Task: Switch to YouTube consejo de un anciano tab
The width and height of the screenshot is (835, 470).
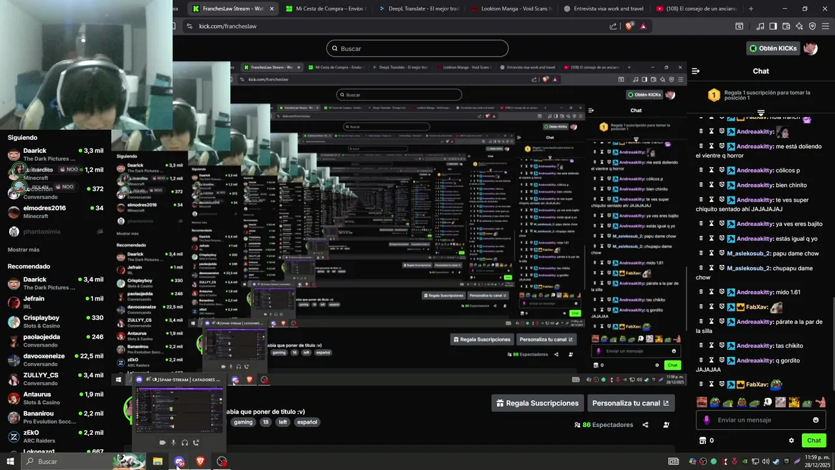Action: tap(697, 8)
